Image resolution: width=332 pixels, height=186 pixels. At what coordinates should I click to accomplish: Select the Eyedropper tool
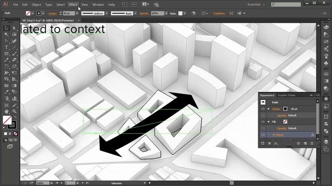[6, 92]
